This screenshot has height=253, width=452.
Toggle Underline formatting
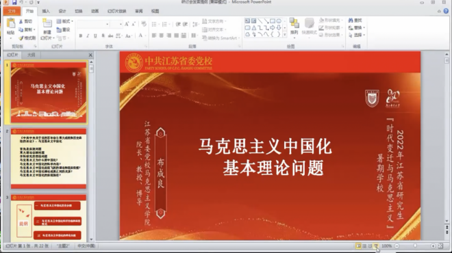coord(95,36)
